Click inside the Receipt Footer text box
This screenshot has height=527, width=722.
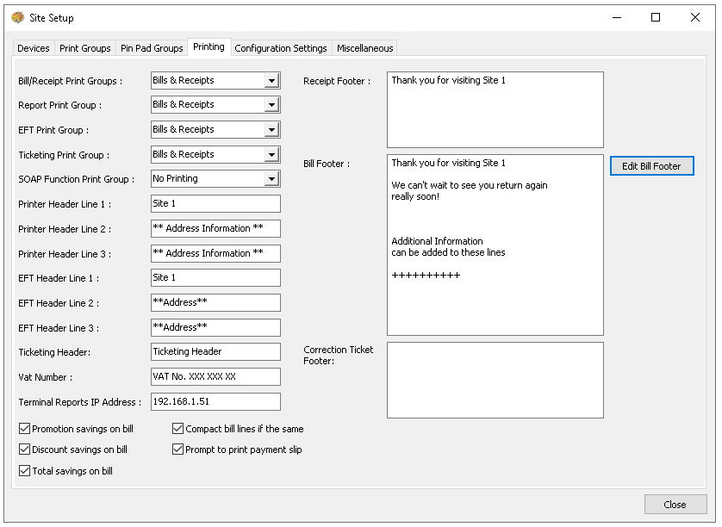[x=495, y=109]
